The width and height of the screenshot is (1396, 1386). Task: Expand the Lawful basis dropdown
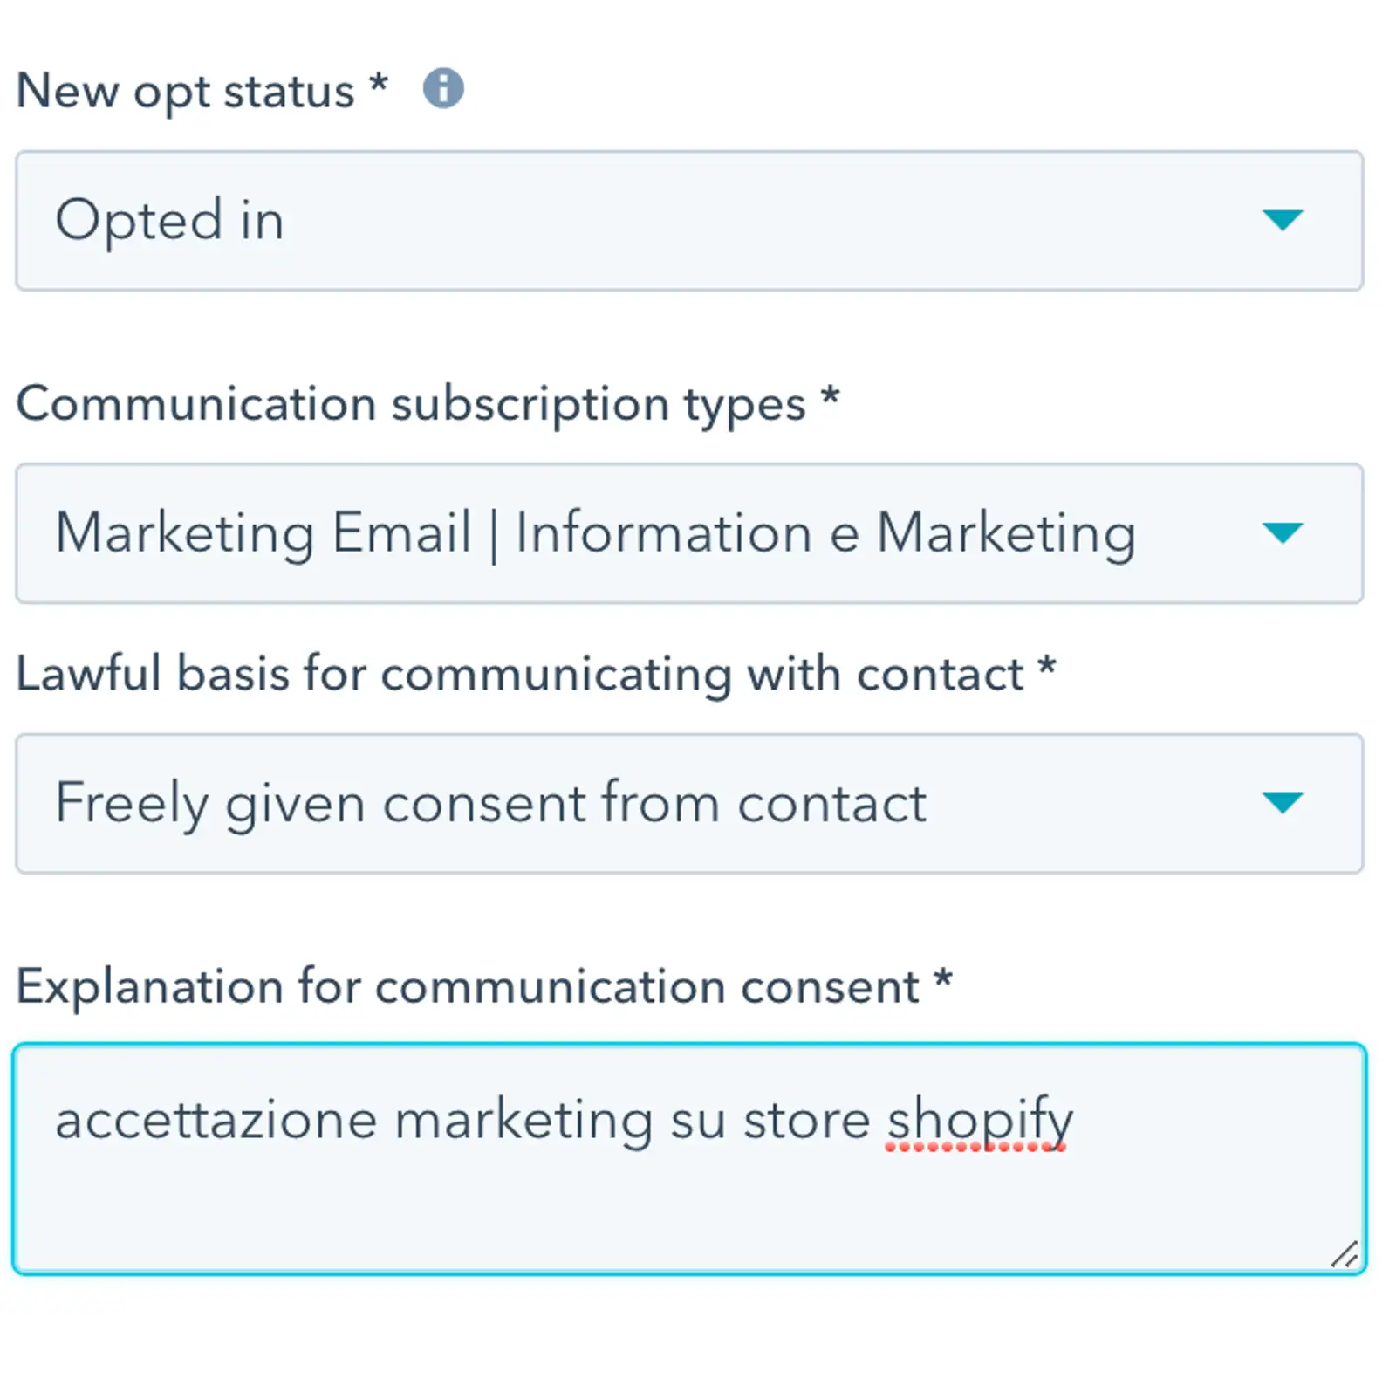(689, 804)
